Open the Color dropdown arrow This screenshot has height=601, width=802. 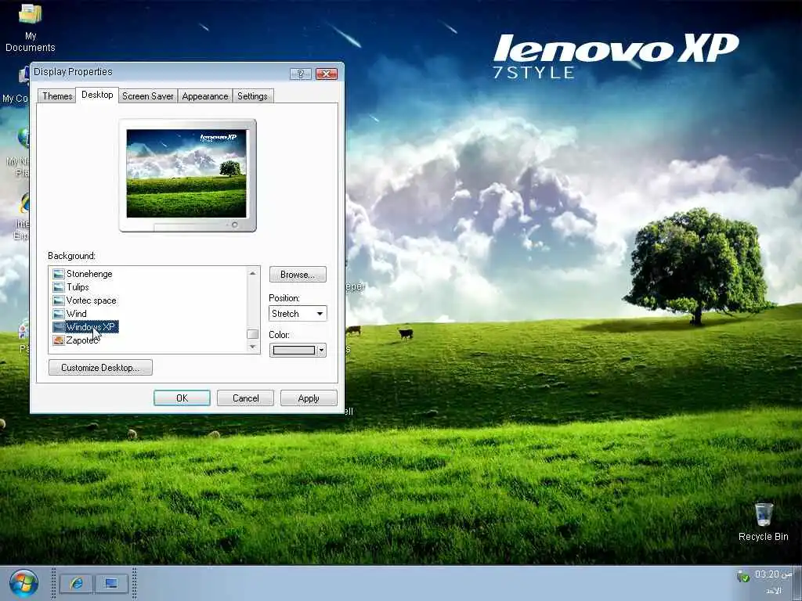[322, 350]
